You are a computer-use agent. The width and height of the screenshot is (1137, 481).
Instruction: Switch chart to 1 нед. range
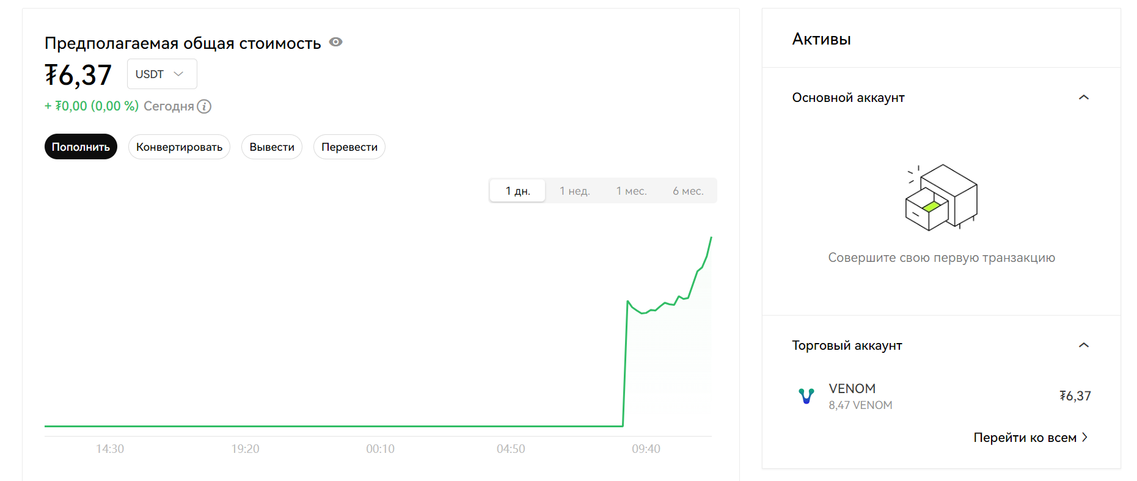tap(574, 191)
